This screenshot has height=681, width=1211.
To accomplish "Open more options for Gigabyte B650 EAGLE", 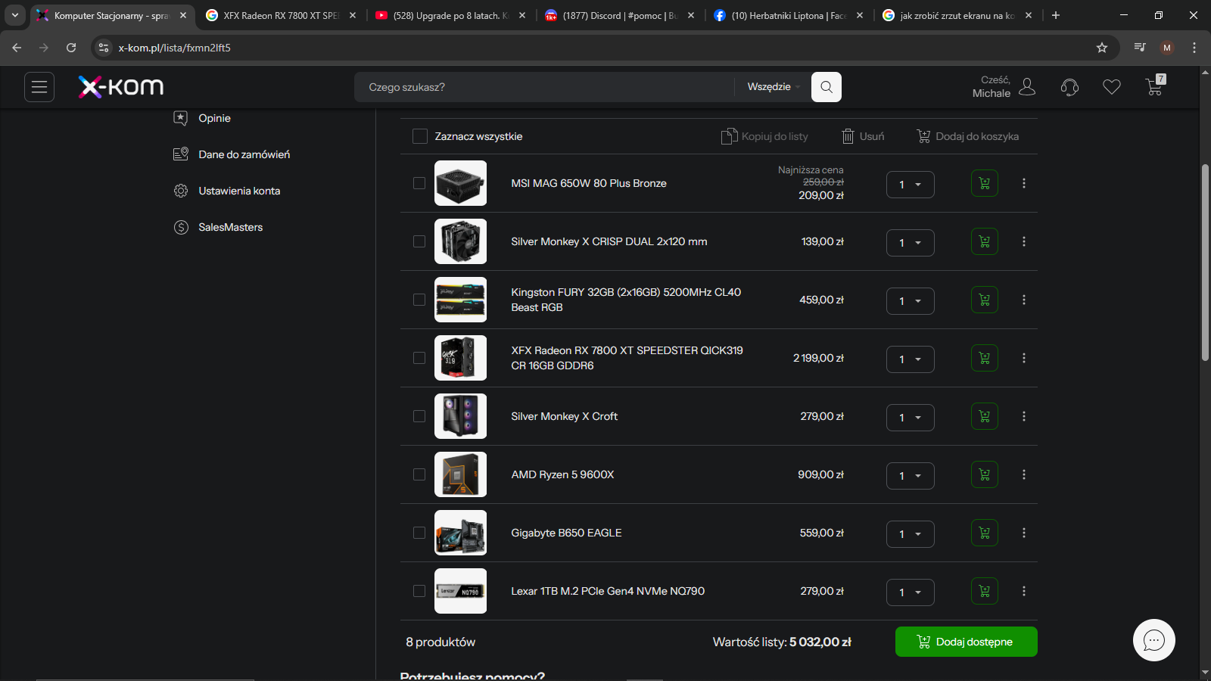I will pyautogui.click(x=1024, y=533).
